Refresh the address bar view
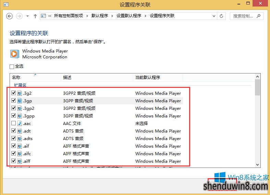 [x=221, y=16]
